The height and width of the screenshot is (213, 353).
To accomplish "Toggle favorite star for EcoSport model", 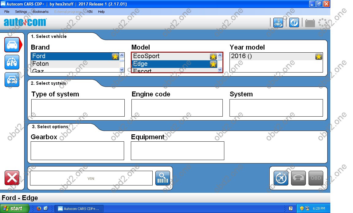I will (213, 56).
